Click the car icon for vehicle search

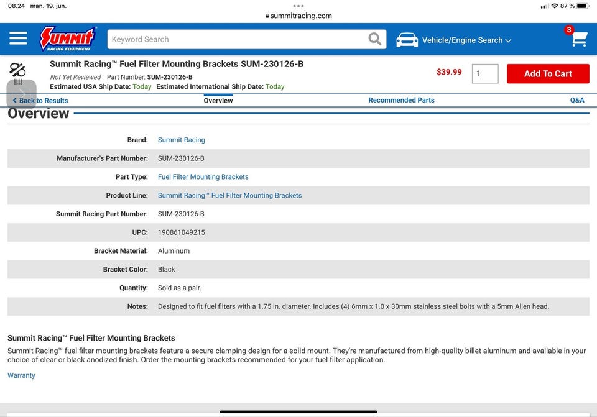(x=407, y=40)
